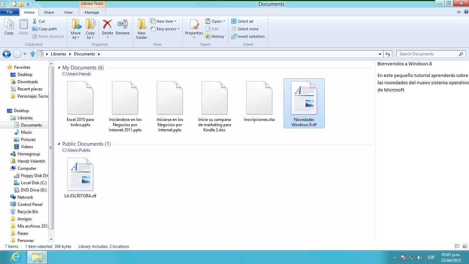This screenshot has width=469, height=264.
Task: Open Properties from the ribbon
Action: (x=194, y=25)
